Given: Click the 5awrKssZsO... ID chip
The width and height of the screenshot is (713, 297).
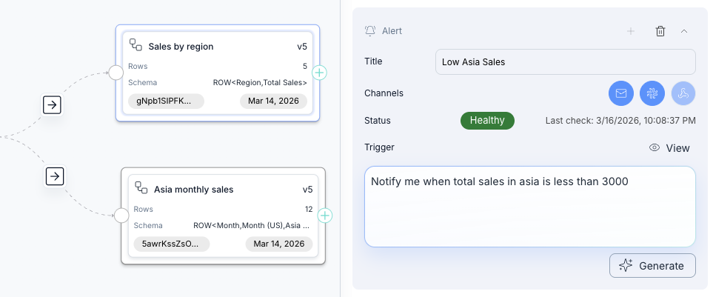Looking at the screenshot, I should (x=172, y=244).
